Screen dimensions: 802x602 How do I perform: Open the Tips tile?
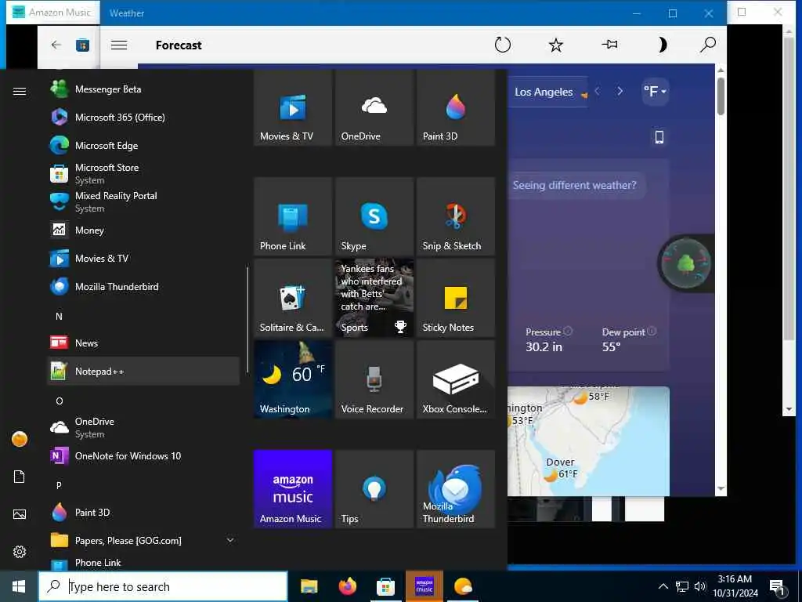[374, 489]
